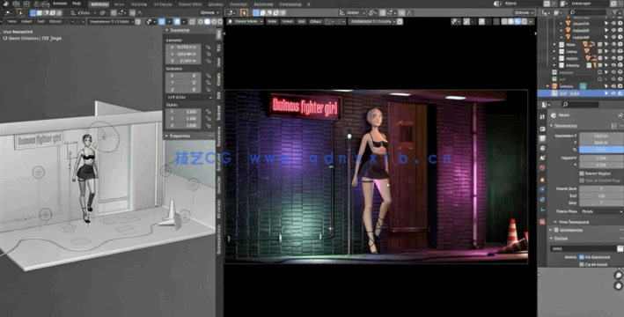Open the Tool tab in Properties editor
The width and height of the screenshot is (624, 317).
click(542, 117)
